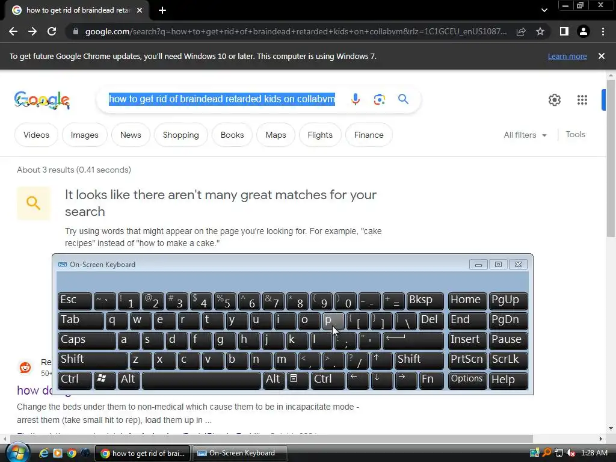This screenshot has width=616, height=462.
Task: Open Options on the On-Screen Keyboard
Action: pos(467,380)
